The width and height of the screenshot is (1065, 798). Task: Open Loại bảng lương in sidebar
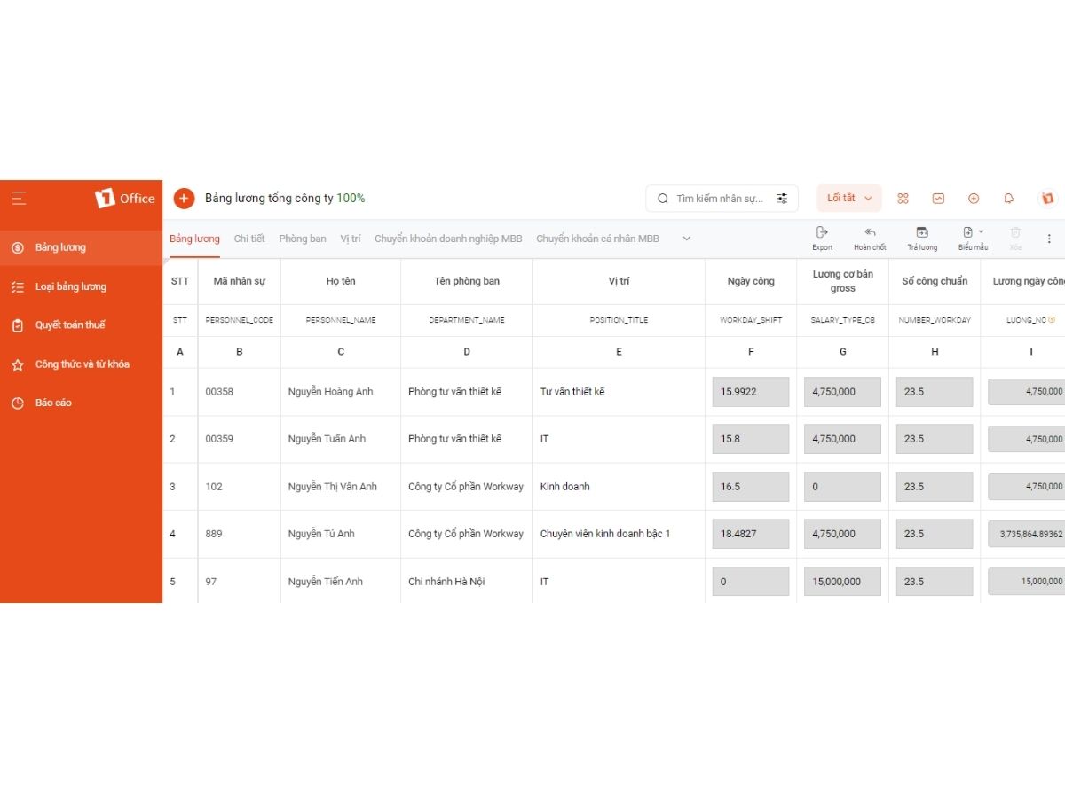71,286
